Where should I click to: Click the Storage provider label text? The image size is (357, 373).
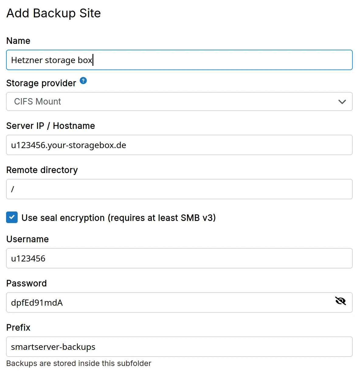[x=41, y=83]
